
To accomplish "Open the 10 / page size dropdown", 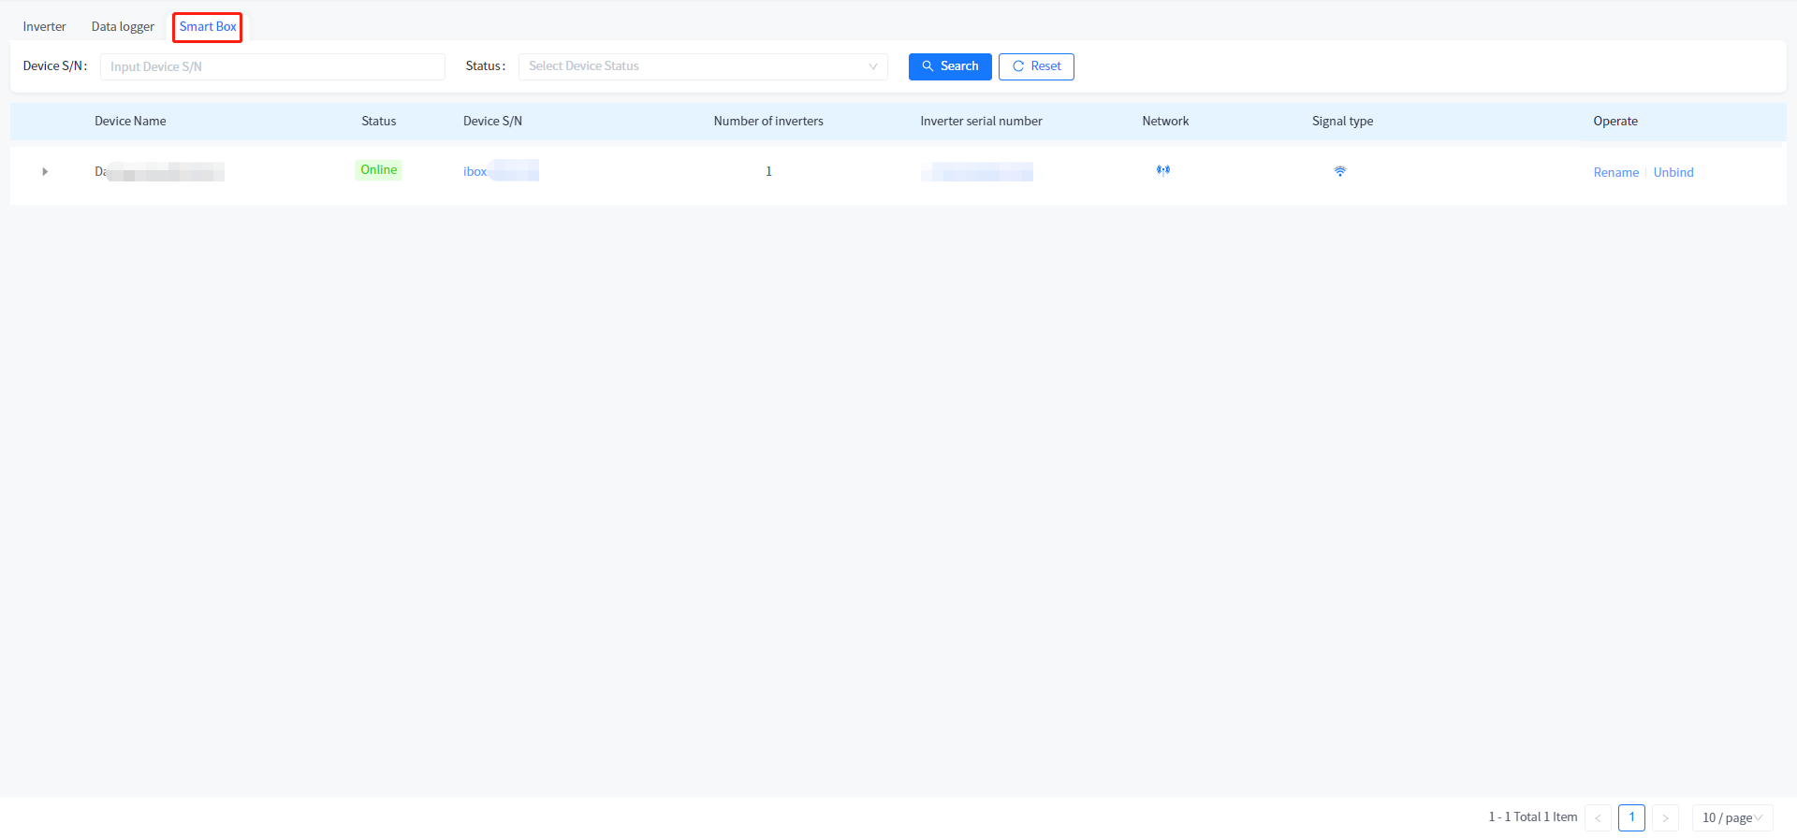I will coord(1731,817).
